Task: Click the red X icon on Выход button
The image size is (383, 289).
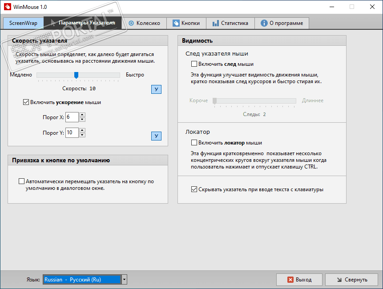Action: click(290, 280)
